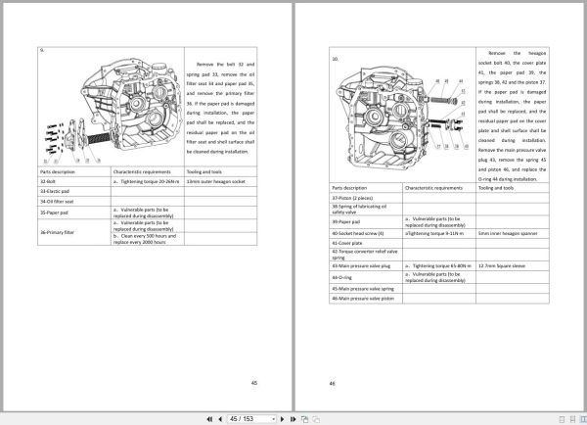Click '12.7mm Square sleeve' tooling cell
The image size is (587, 425).
click(513, 265)
